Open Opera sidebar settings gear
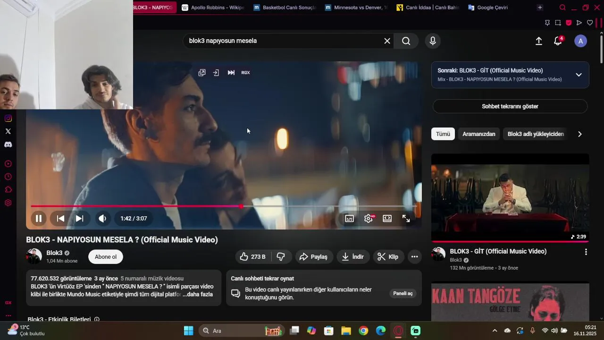 pyautogui.click(x=8, y=203)
